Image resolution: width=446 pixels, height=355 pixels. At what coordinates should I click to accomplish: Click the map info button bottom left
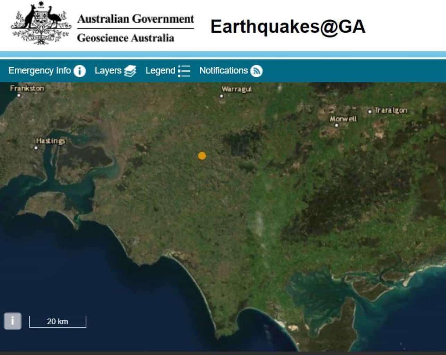point(13,321)
